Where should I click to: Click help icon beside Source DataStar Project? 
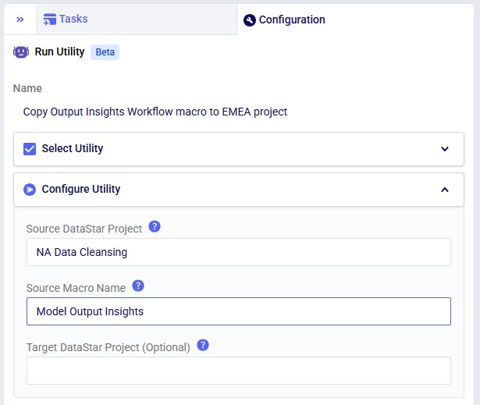pyautogui.click(x=155, y=227)
